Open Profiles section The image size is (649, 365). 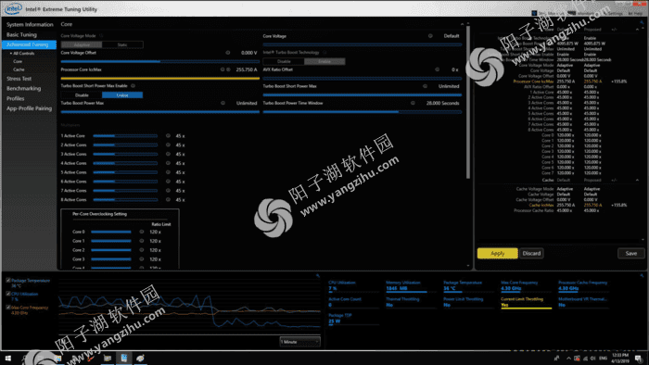click(x=16, y=98)
